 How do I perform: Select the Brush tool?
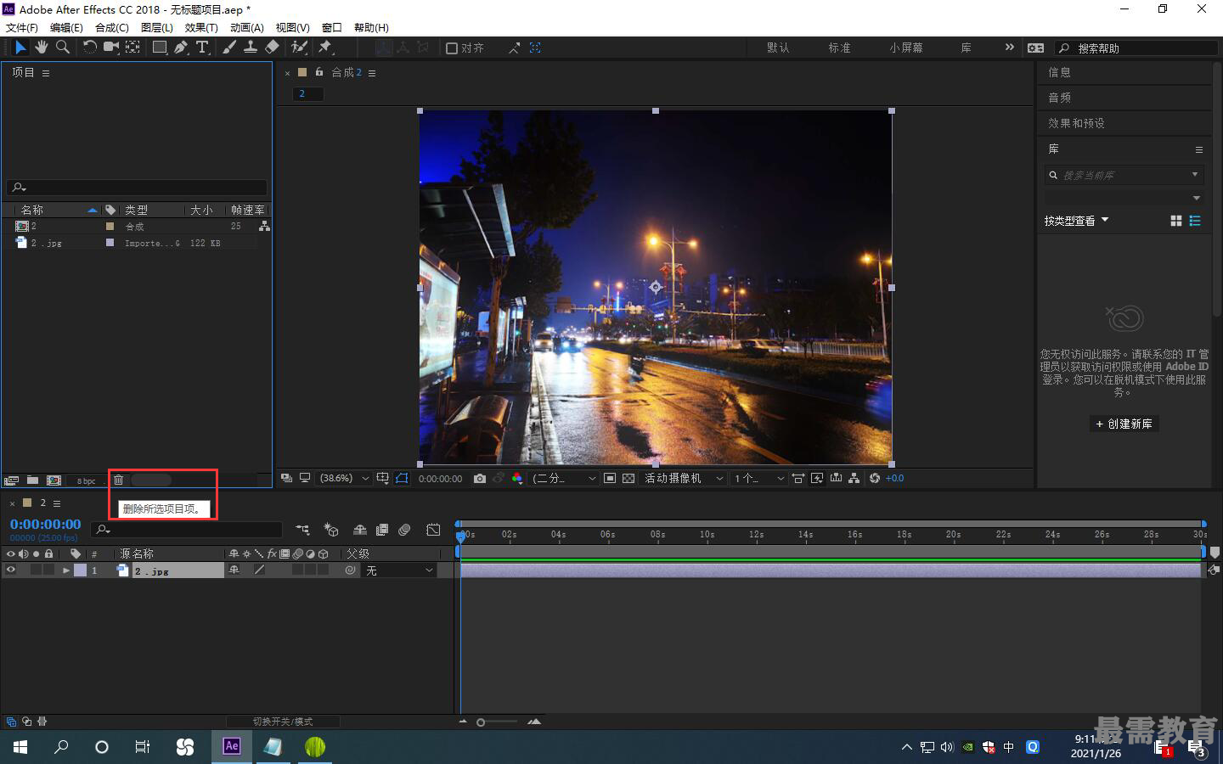pyautogui.click(x=229, y=48)
